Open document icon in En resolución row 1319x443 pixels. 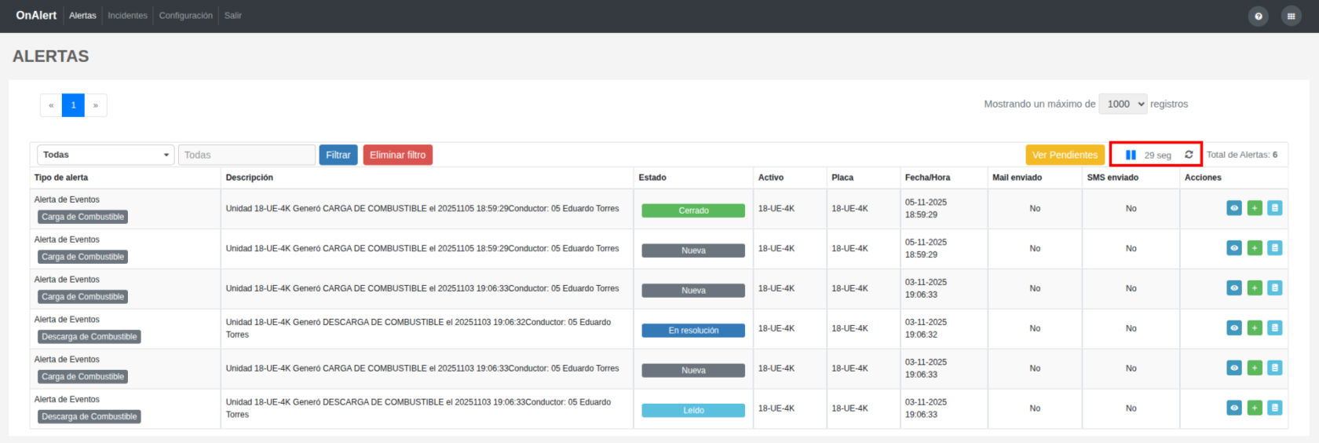(x=1275, y=328)
